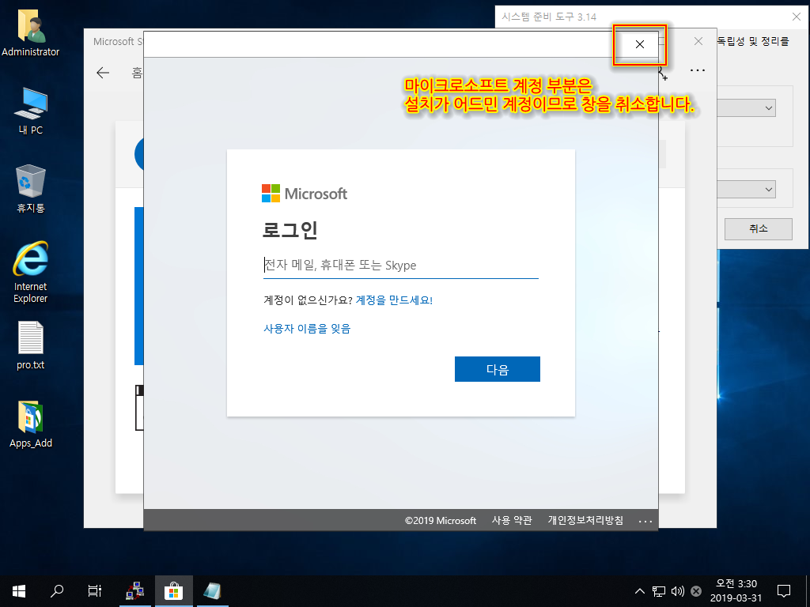The image size is (810, 607).
Task: Click the tray error notification icon
Action: [696, 591]
